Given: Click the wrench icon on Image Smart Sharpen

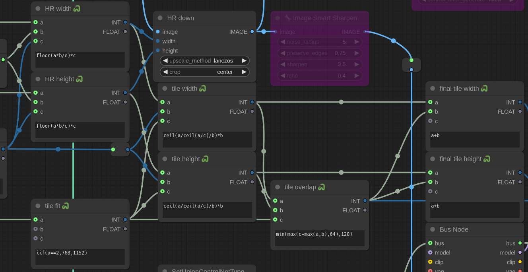Looking at the screenshot, I should tap(288, 18).
